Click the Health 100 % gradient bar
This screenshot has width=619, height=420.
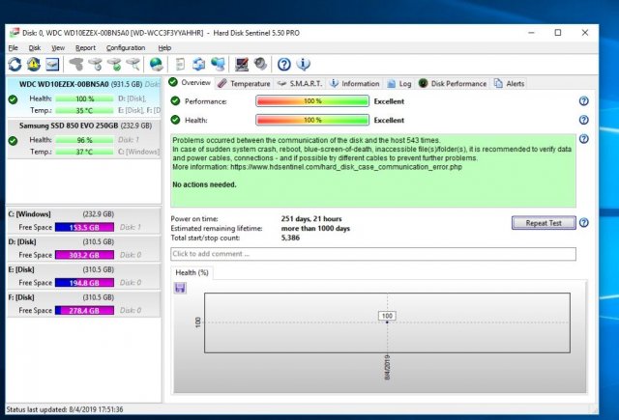coord(312,120)
